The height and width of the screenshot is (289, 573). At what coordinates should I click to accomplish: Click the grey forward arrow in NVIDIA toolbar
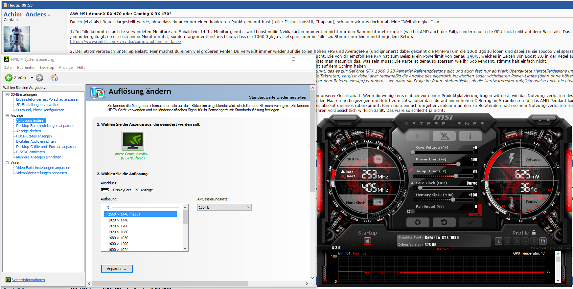coord(39,78)
